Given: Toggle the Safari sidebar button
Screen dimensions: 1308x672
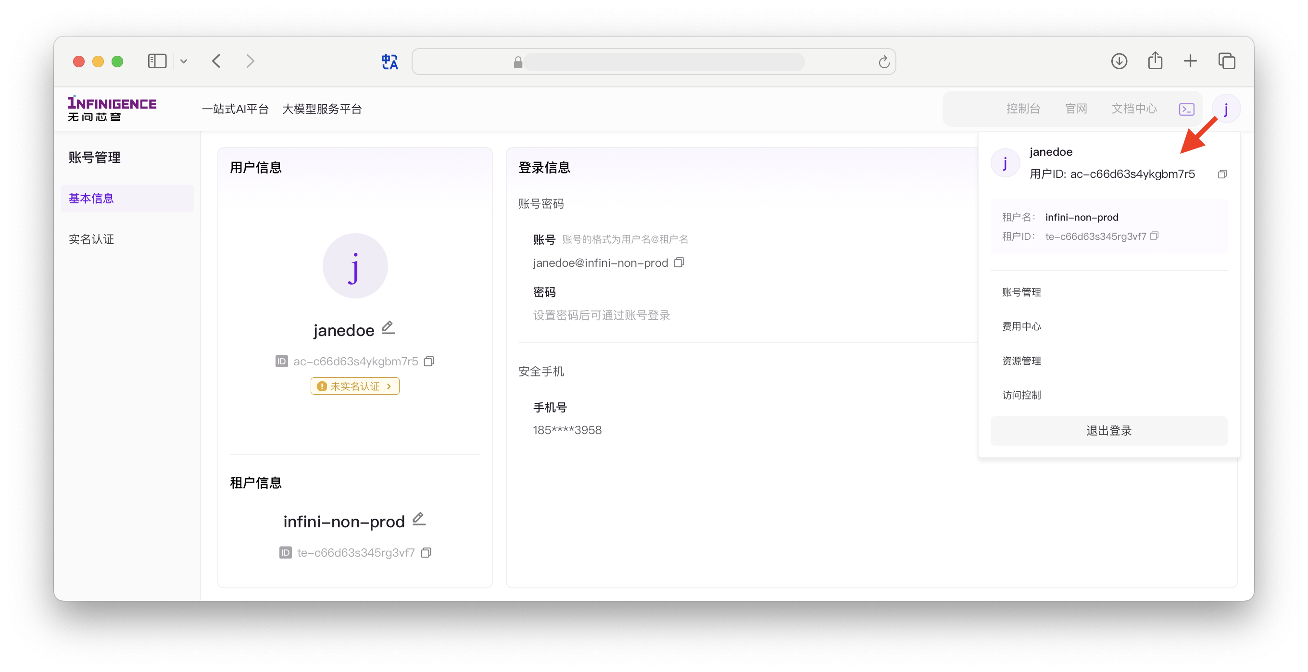Looking at the screenshot, I should click(157, 62).
